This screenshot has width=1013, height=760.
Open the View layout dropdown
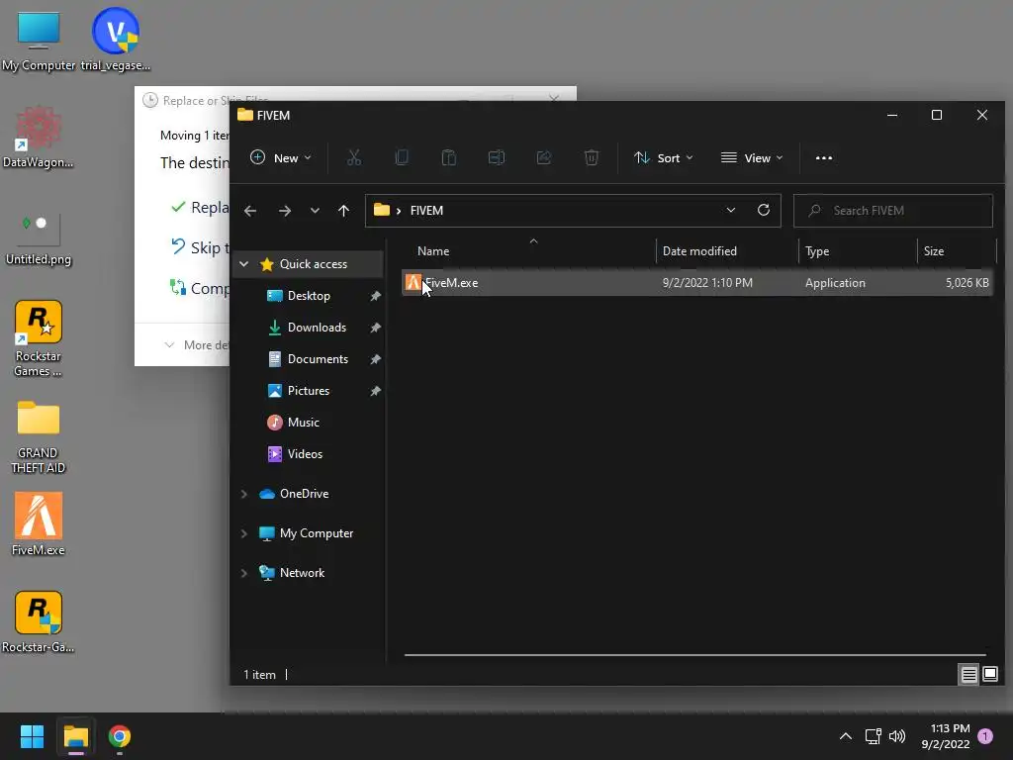tap(752, 157)
